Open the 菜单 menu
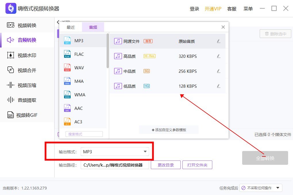 (248, 9)
